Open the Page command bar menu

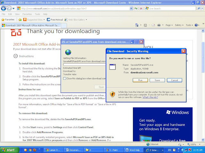click(x=169, y=25)
